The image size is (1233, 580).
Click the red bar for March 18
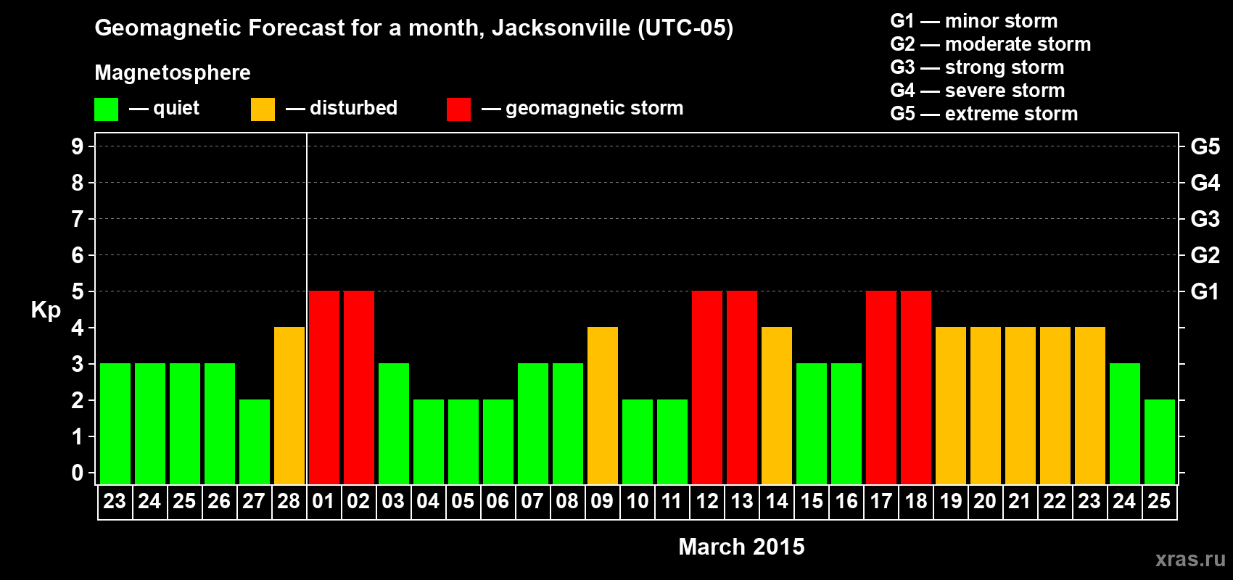[x=916, y=387]
